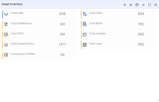Select the Total BDVs label
This screenshot has height=102, width=159.
pos(96,23)
